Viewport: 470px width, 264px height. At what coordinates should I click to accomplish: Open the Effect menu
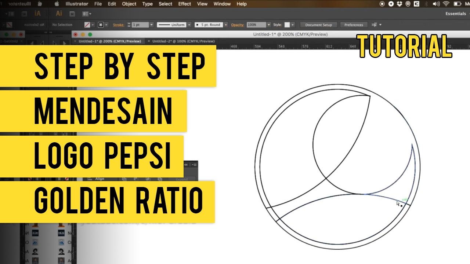coord(185,4)
